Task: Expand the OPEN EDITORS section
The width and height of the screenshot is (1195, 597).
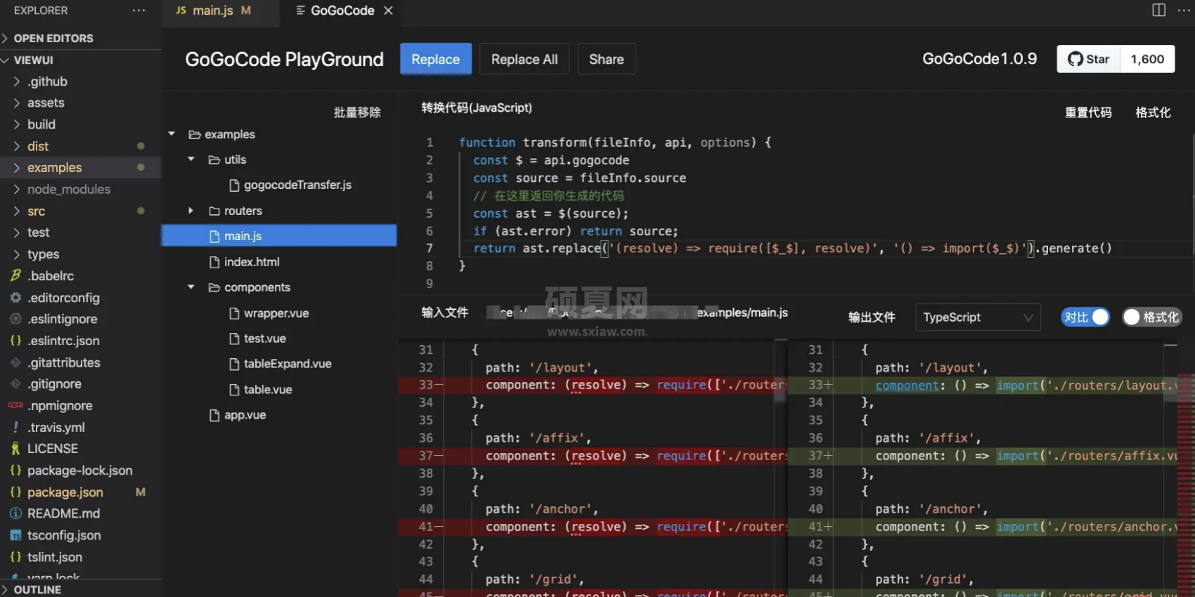Action: 81,38
